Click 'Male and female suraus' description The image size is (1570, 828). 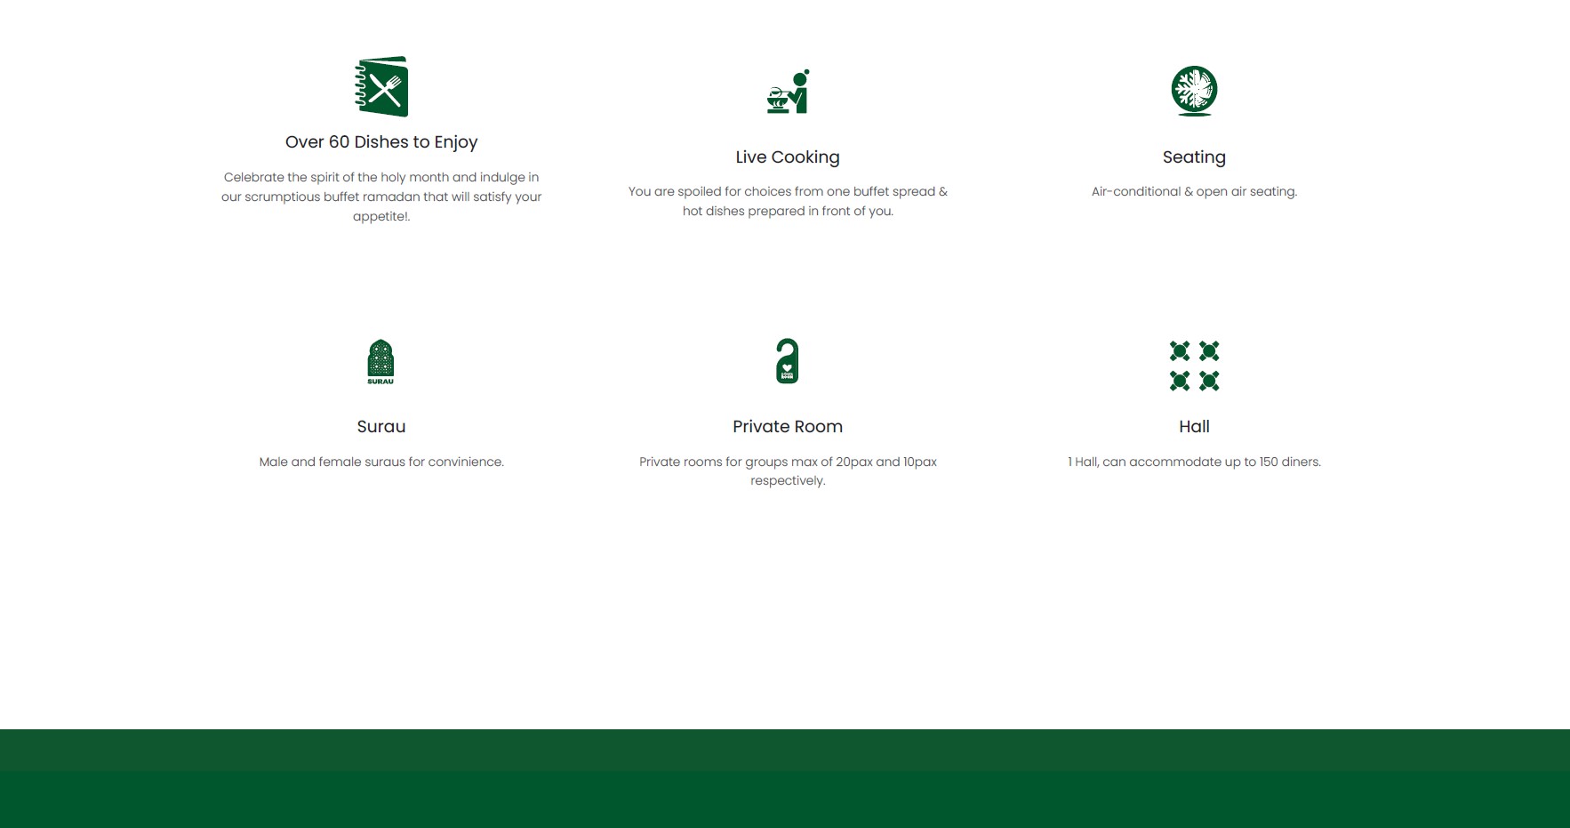coord(381,462)
